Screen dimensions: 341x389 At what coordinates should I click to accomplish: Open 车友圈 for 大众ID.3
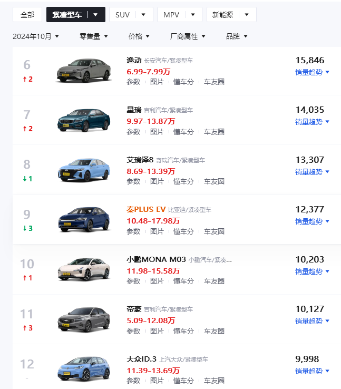pyautogui.click(x=214, y=381)
